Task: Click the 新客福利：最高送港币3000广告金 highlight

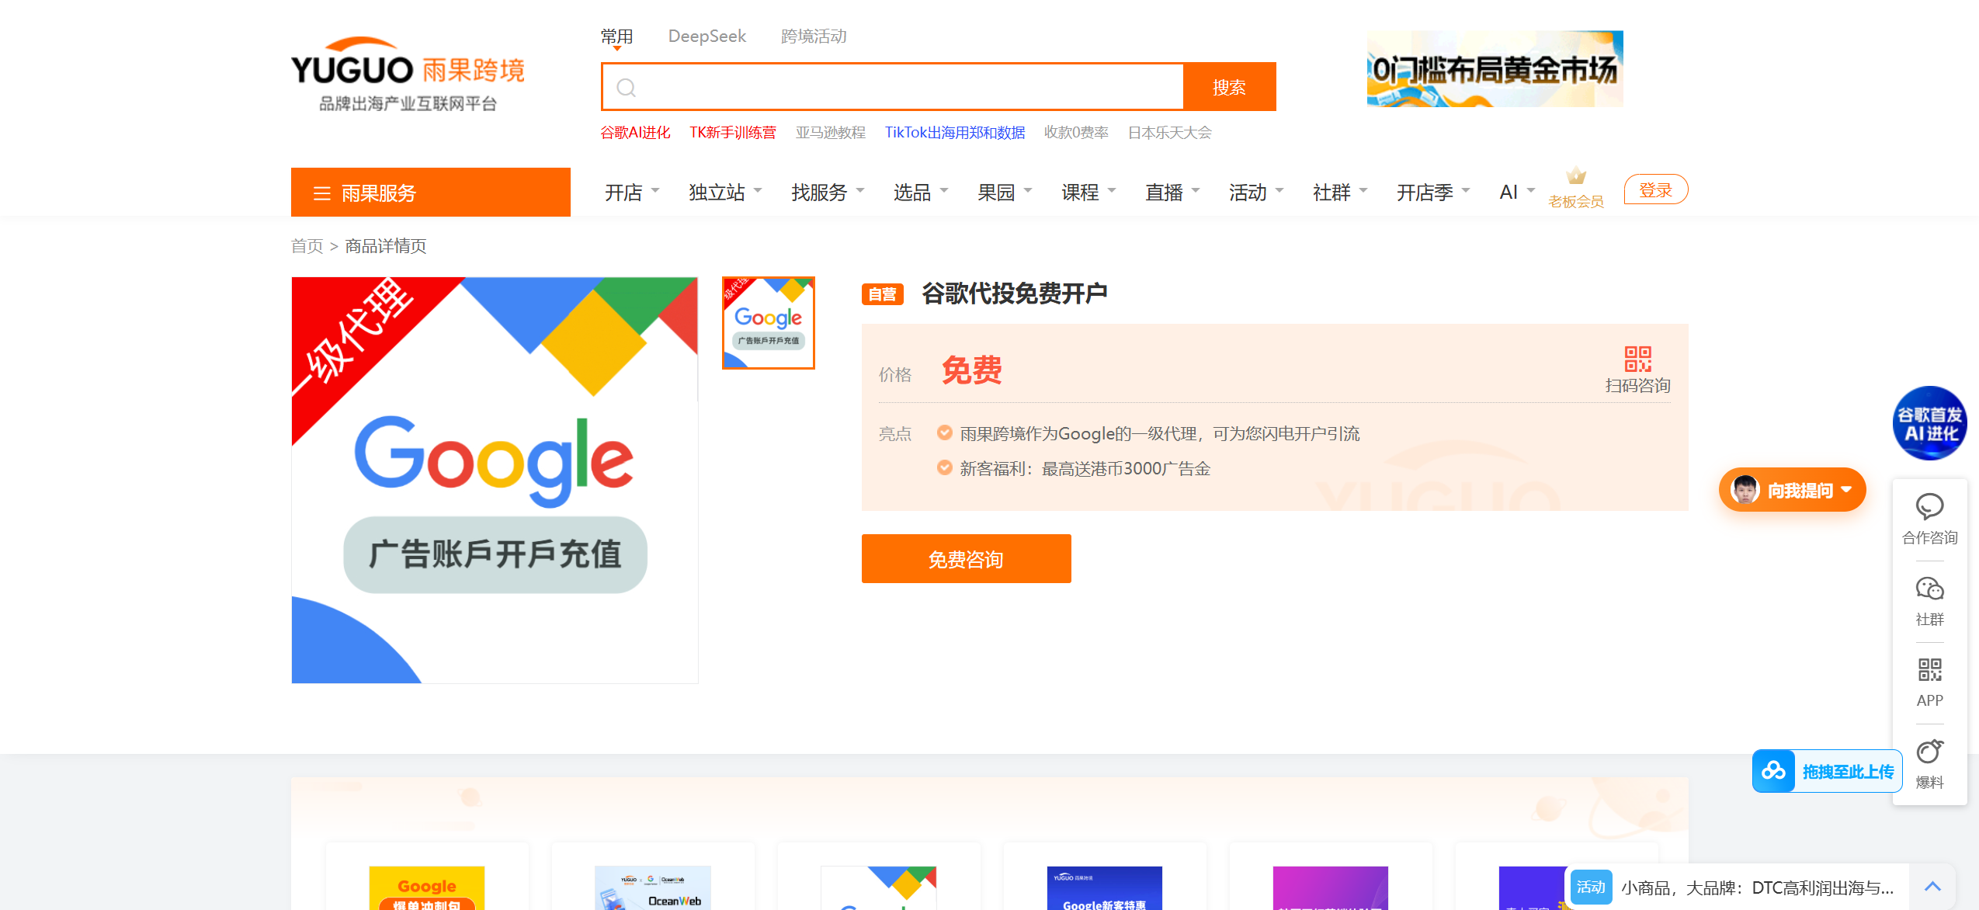Action: [1085, 468]
